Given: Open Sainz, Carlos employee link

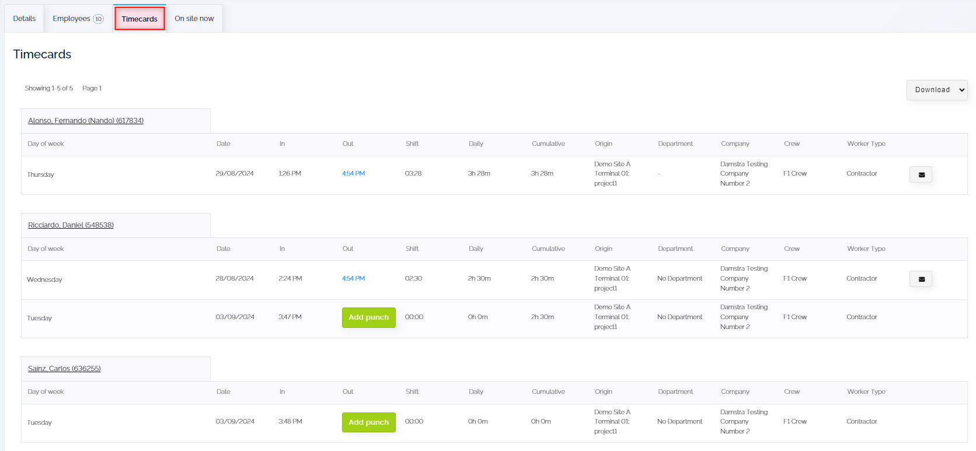Looking at the screenshot, I should coord(64,369).
